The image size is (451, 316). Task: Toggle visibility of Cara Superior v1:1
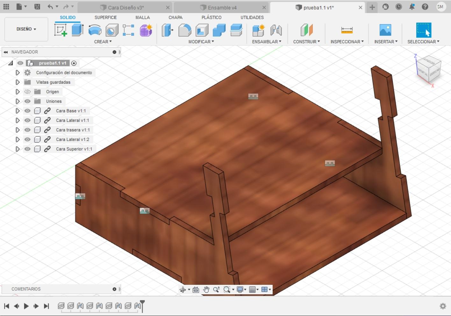coord(28,149)
